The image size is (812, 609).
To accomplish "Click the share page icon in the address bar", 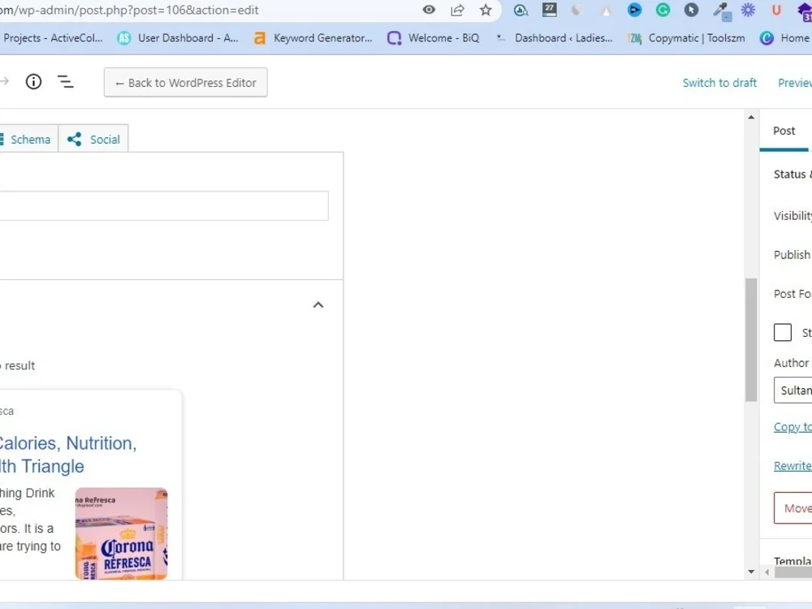I will pos(457,10).
